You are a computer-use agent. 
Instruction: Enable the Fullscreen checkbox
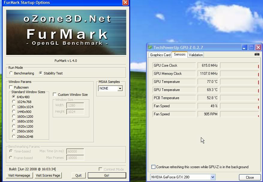tap(11, 87)
